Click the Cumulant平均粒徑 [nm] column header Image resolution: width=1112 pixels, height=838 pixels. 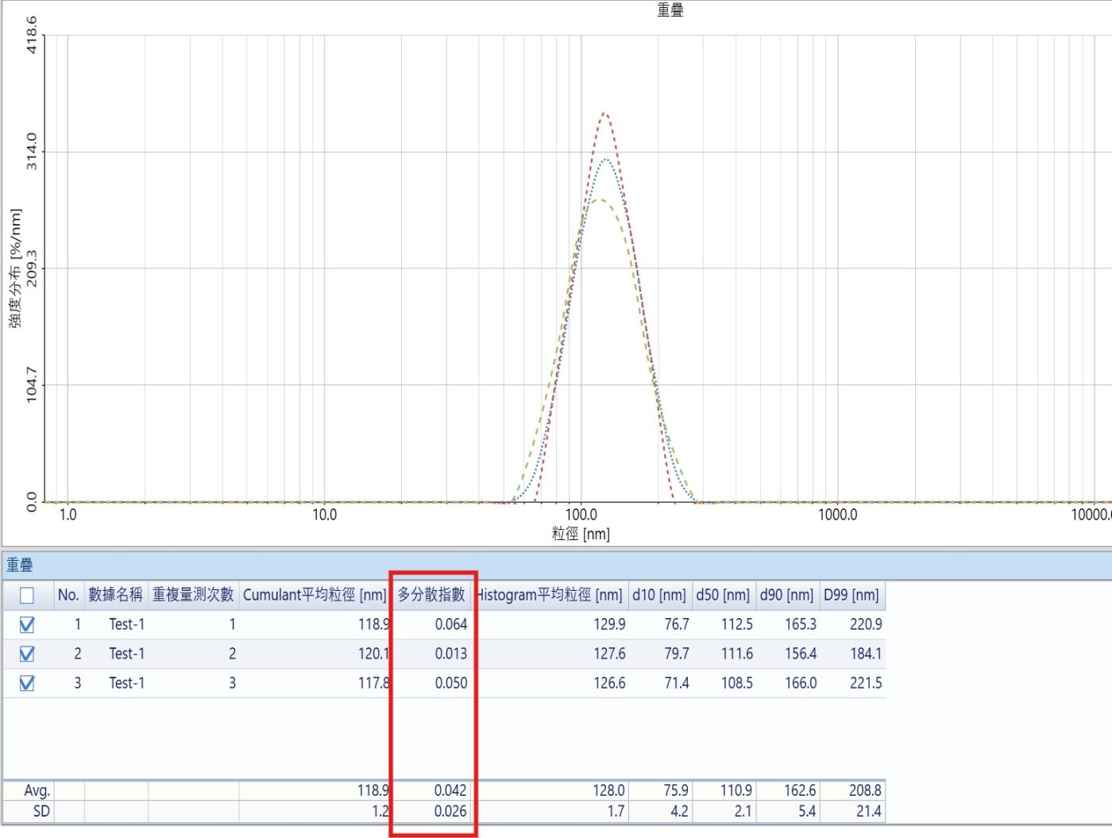(x=315, y=595)
